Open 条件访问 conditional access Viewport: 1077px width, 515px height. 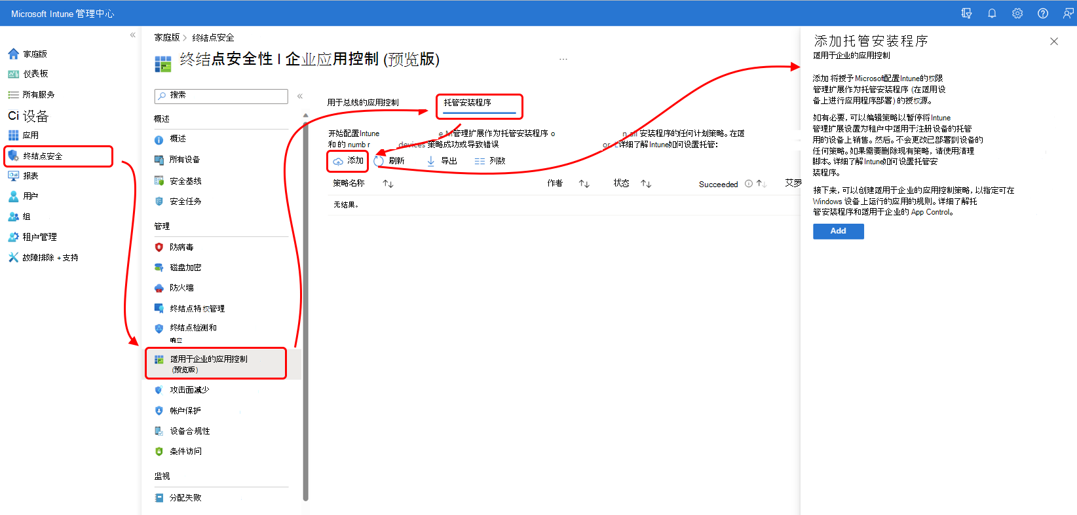tap(178, 452)
